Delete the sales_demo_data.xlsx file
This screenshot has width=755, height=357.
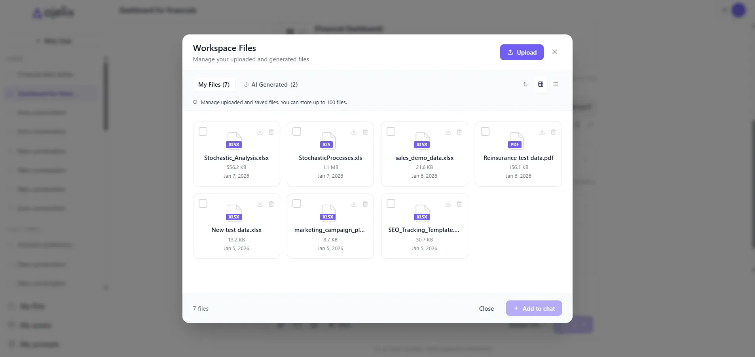pyautogui.click(x=459, y=132)
